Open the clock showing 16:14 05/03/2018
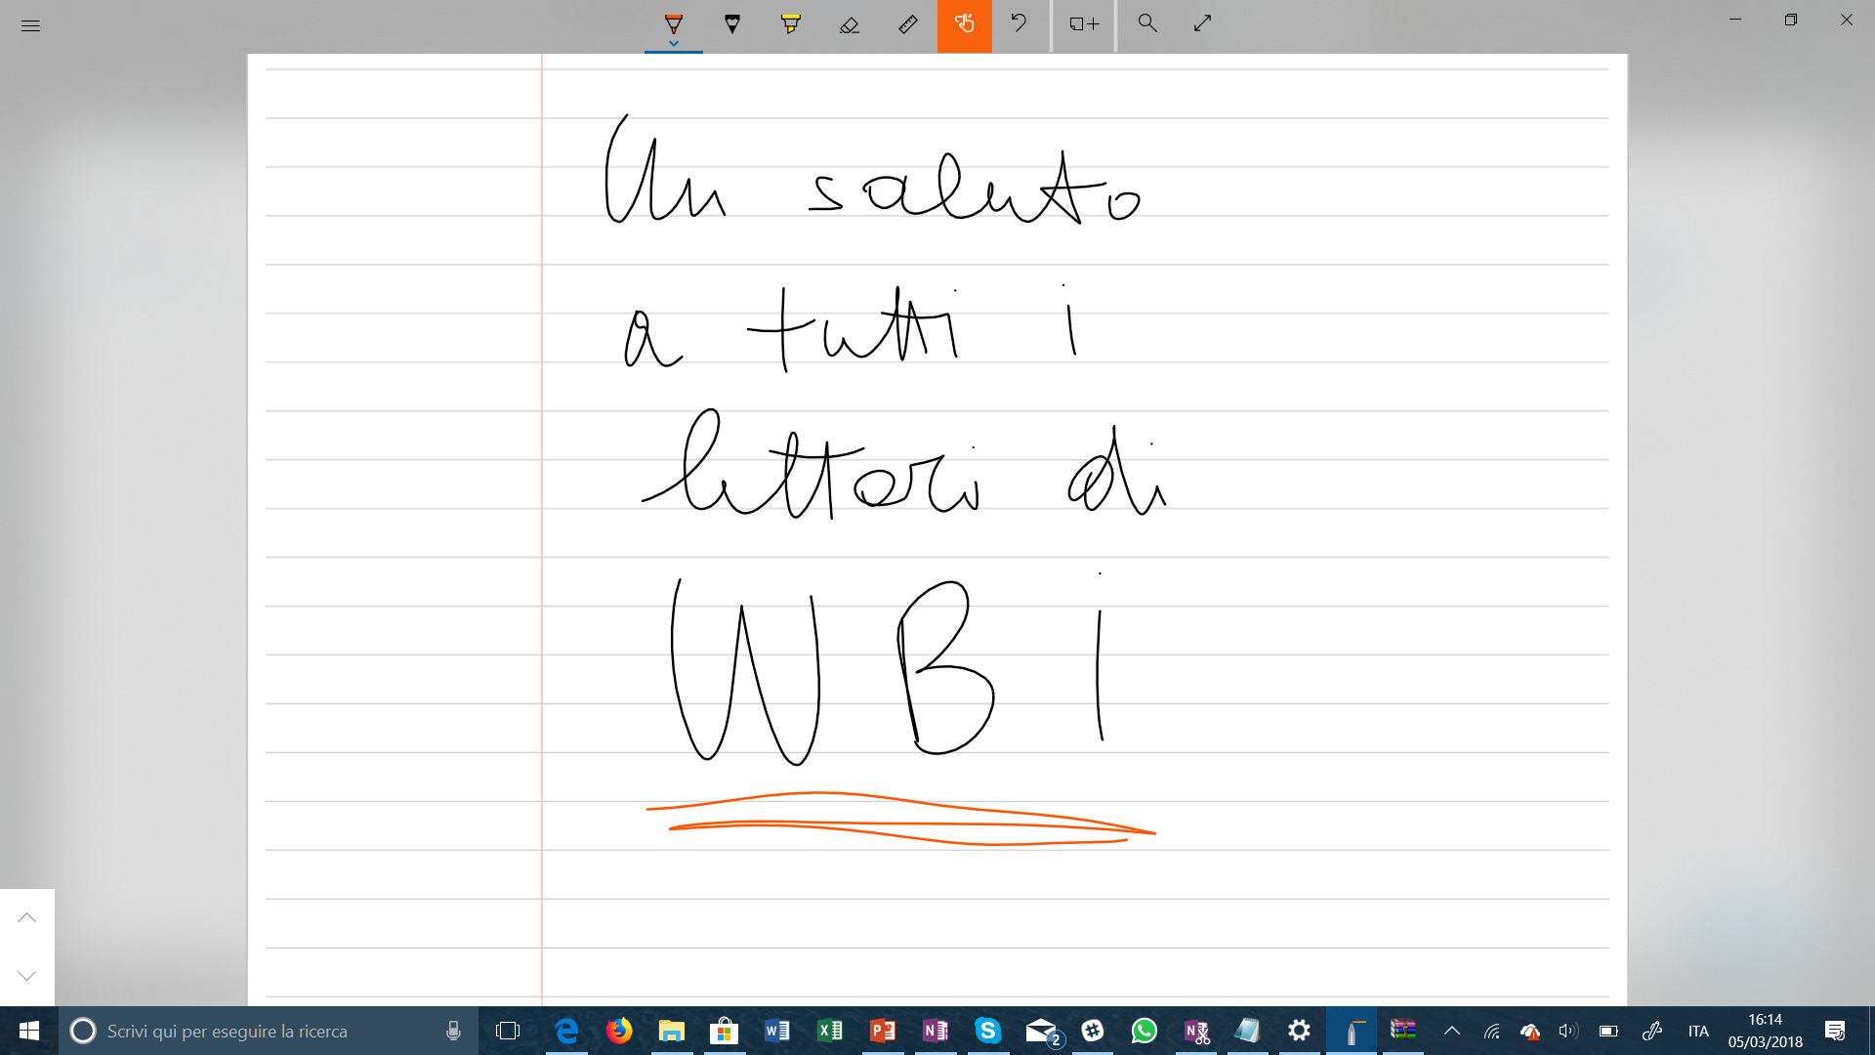This screenshot has height=1055, width=1875. (x=1765, y=1031)
